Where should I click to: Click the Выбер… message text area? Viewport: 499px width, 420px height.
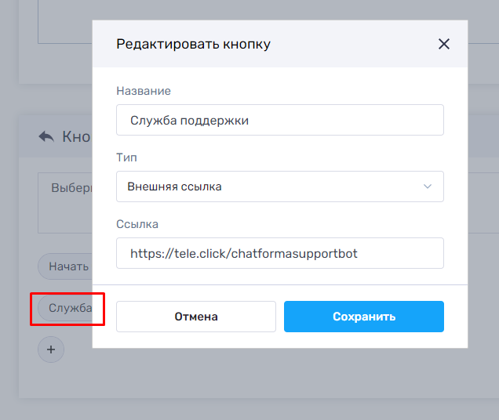66,202
